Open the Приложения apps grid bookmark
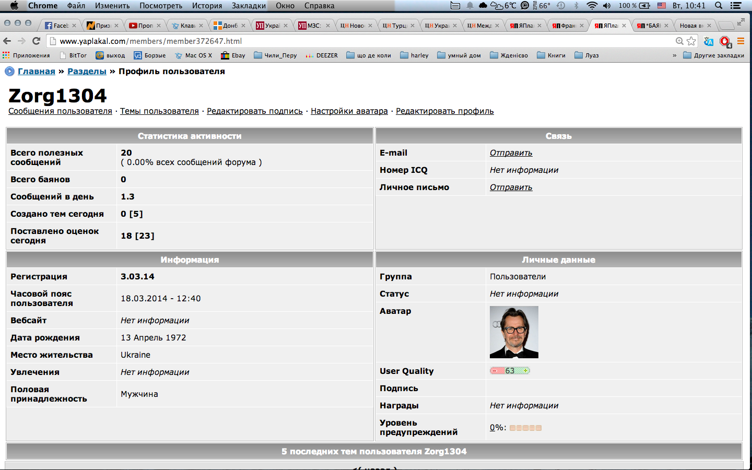The height and width of the screenshot is (470, 752). (26, 55)
